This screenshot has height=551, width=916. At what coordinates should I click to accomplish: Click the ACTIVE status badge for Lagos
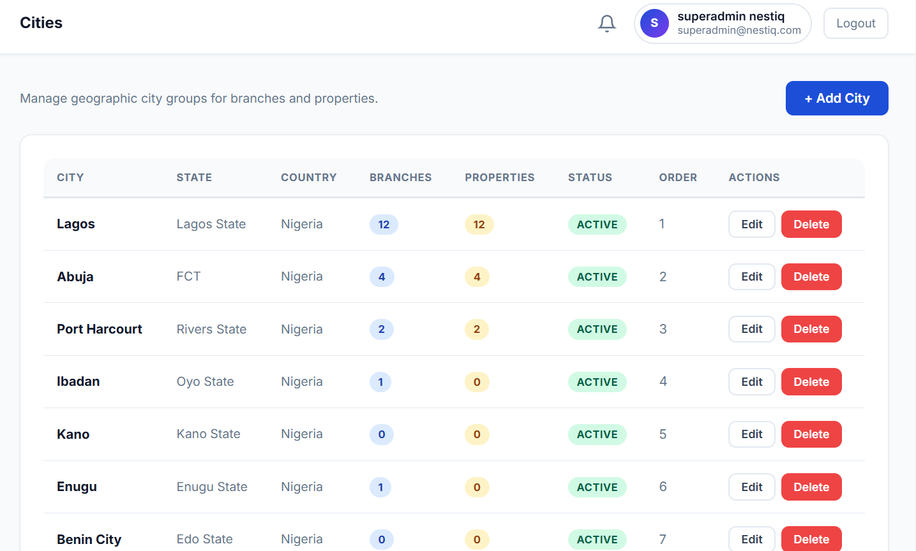tap(597, 224)
